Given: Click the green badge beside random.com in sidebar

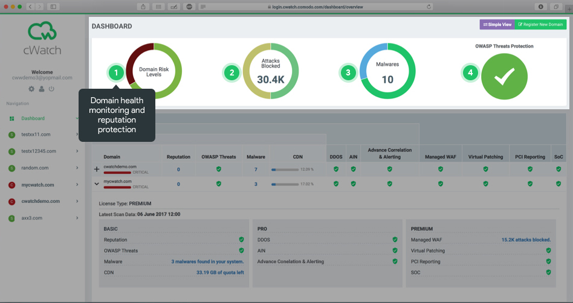Looking at the screenshot, I should tap(11, 168).
